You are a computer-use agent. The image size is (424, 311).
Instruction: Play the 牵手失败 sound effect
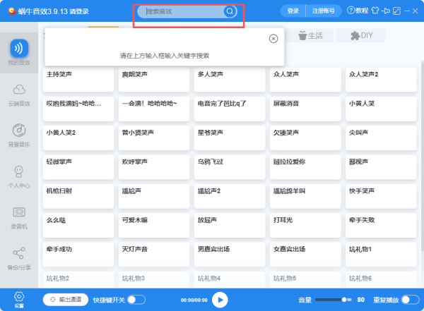[x=381, y=226]
